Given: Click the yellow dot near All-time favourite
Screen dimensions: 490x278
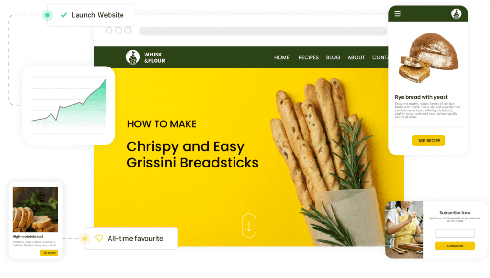Looking at the screenshot, I should pos(85,238).
